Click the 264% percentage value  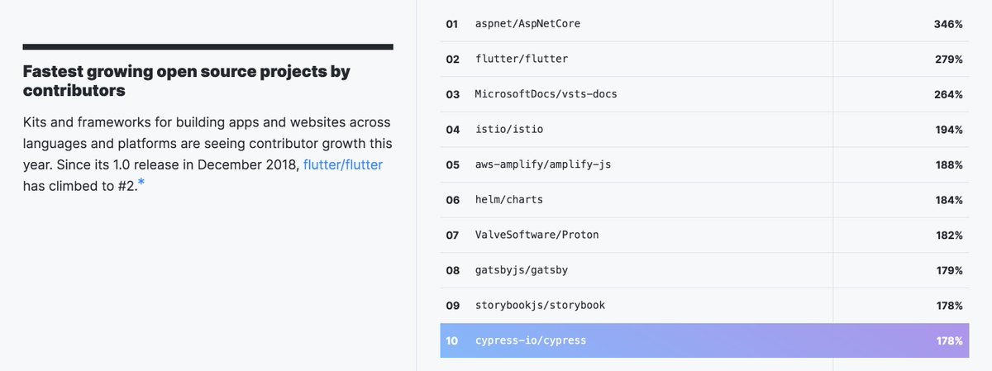click(948, 94)
